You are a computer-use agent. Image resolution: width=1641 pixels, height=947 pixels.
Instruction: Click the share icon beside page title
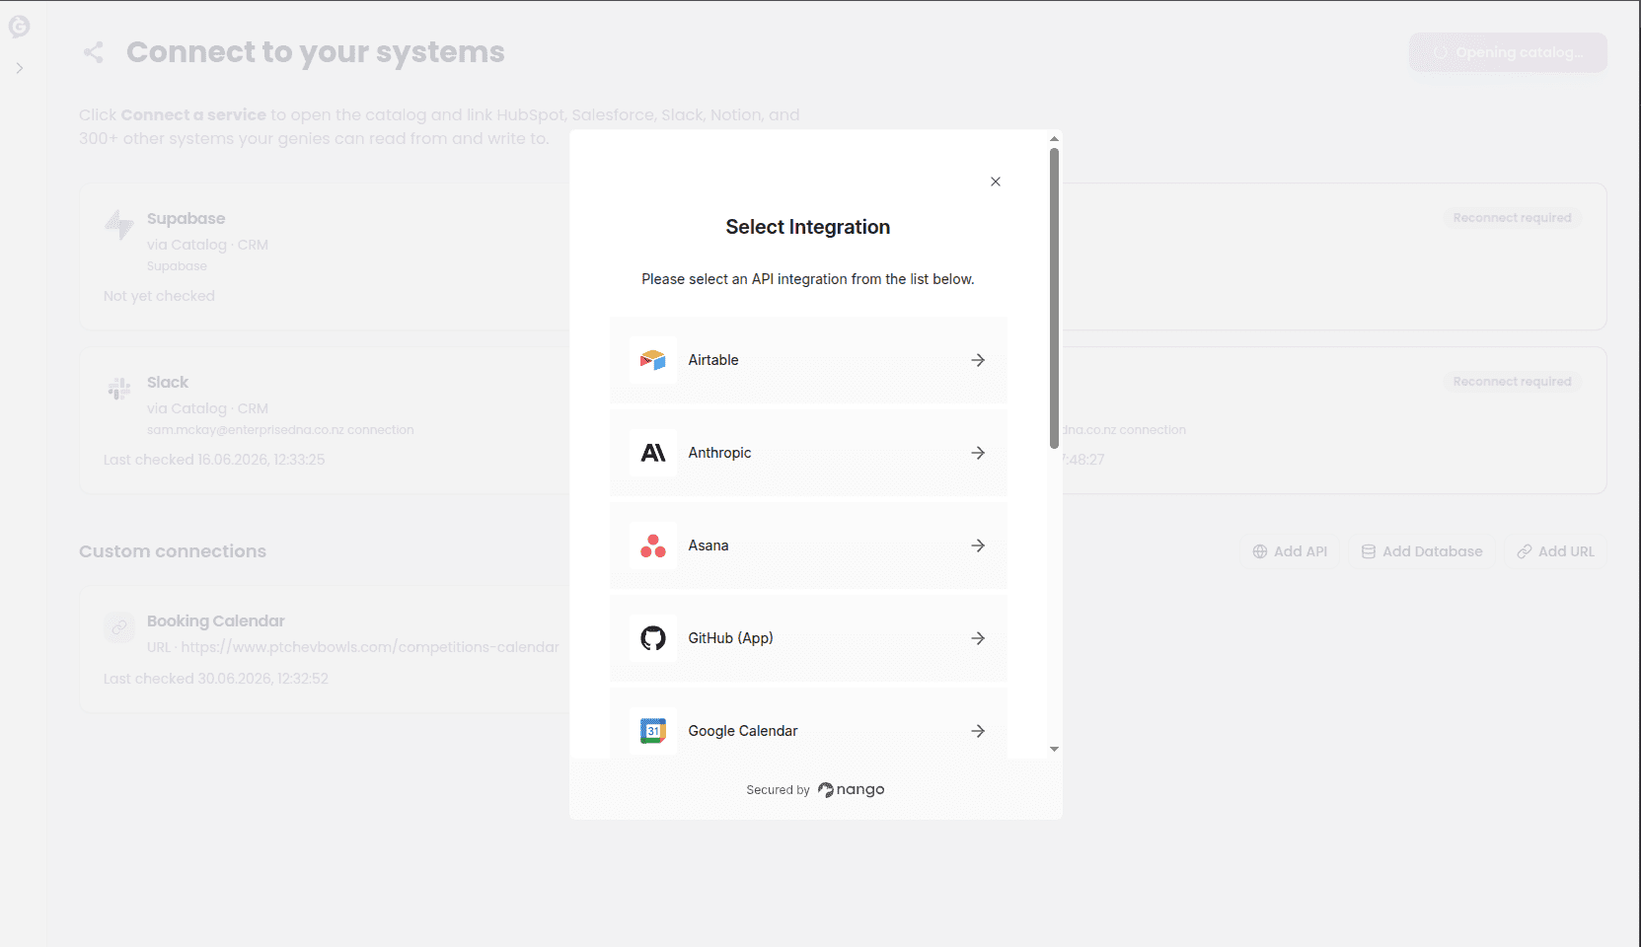coord(93,52)
